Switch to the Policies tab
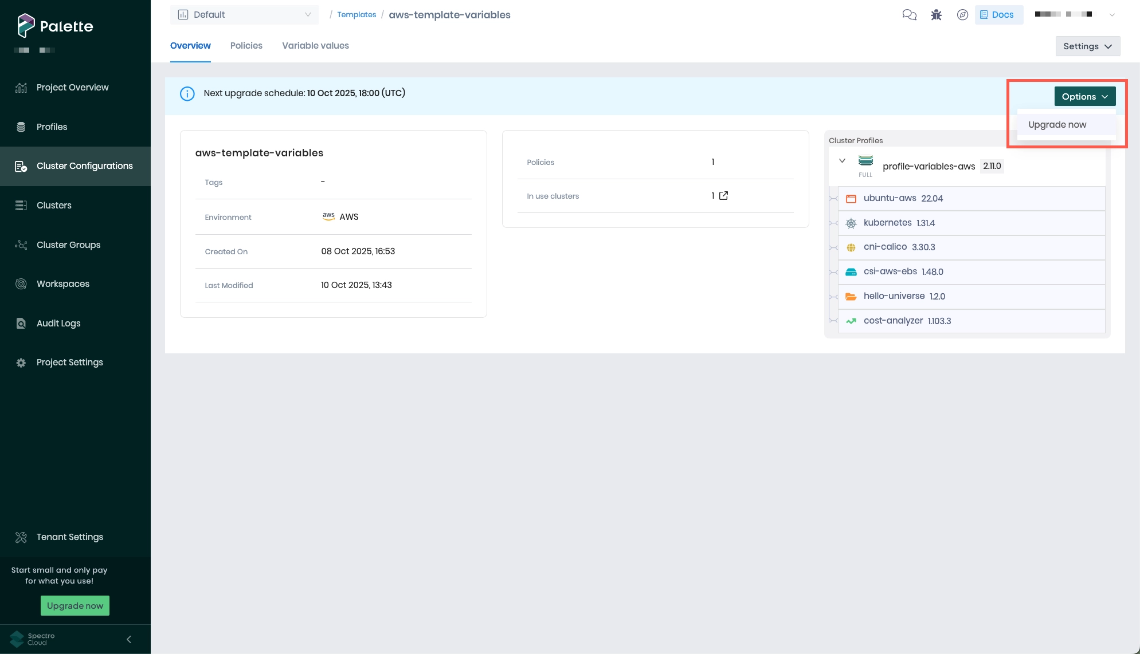This screenshot has width=1140, height=654. [246, 45]
